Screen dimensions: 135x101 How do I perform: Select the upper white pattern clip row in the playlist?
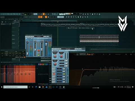(x=99, y=37)
